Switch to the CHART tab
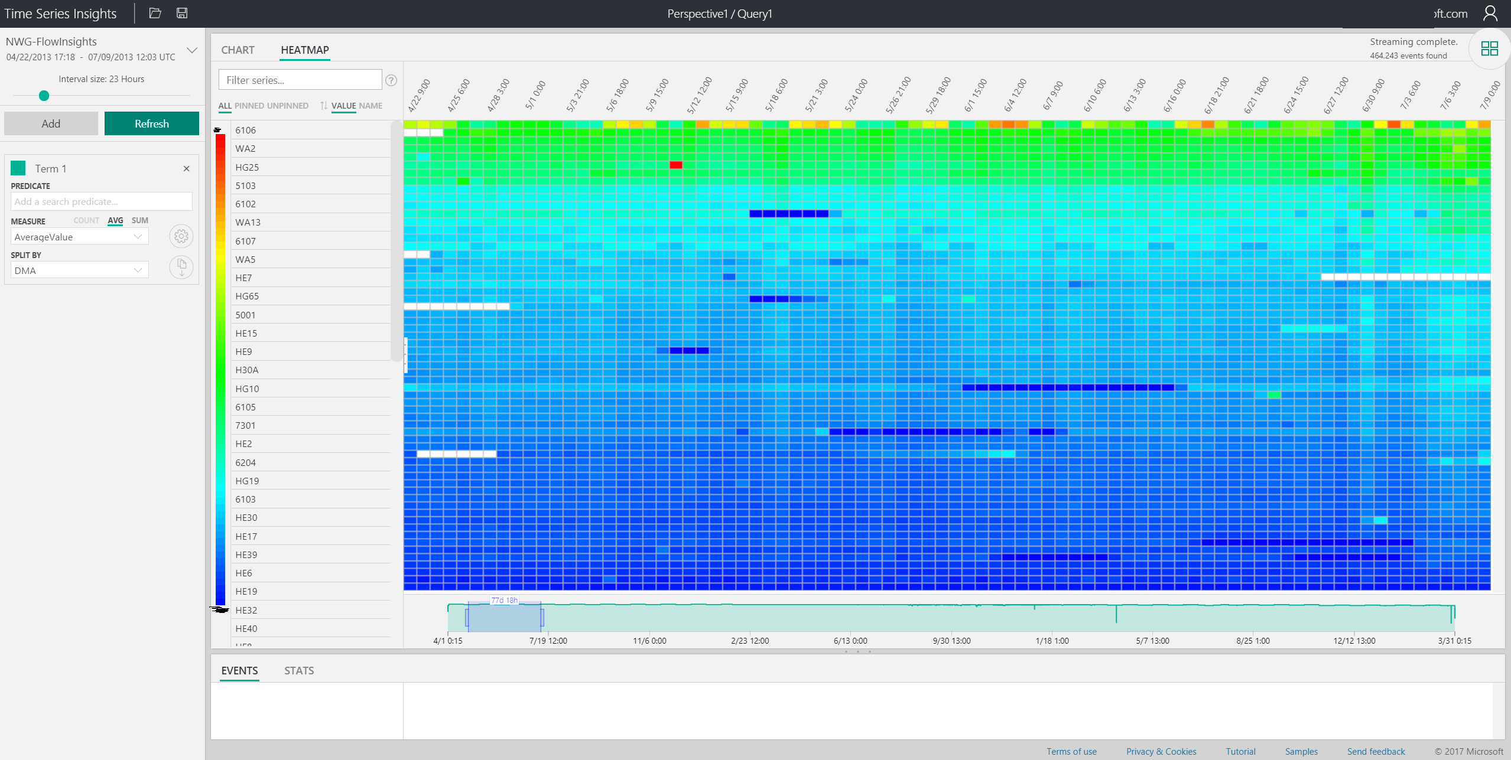Viewport: 1511px width, 760px height. coord(238,50)
